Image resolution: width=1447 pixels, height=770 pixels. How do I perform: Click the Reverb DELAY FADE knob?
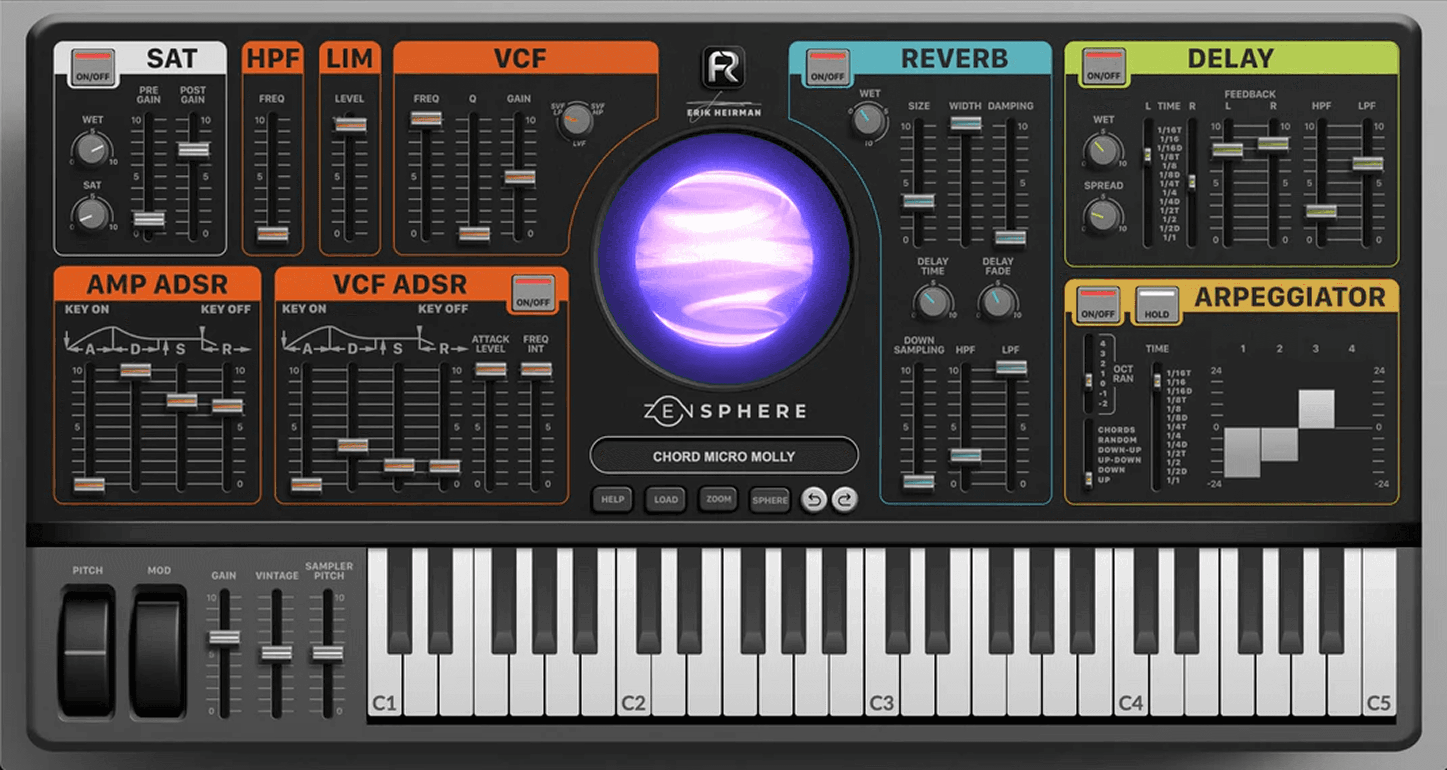[x=998, y=302]
